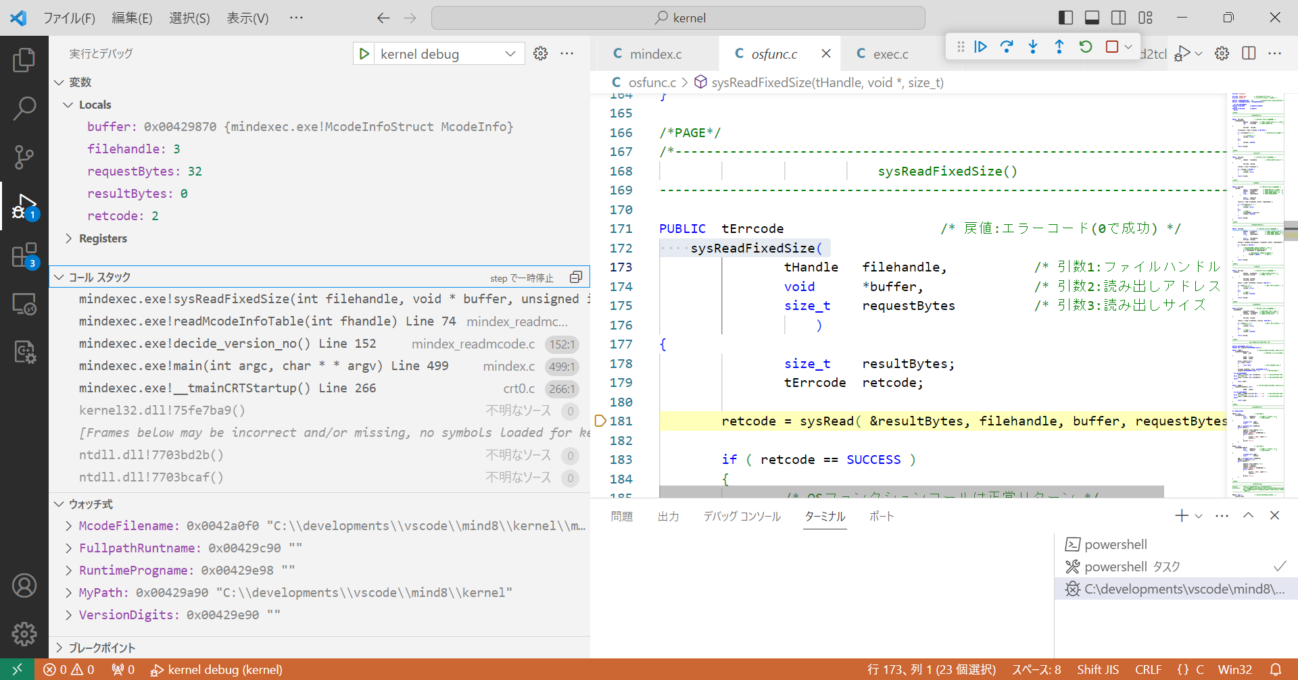Open the new terminal profile dropdown
This screenshot has width=1298, height=680.
(1199, 516)
